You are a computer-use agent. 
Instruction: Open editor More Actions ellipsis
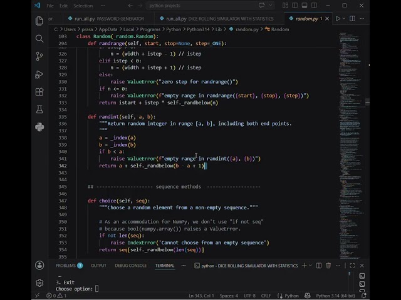point(362,19)
